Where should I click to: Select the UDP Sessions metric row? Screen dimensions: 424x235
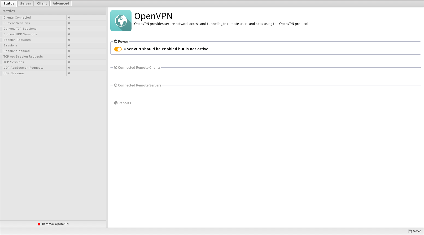[x=53, y=73]
